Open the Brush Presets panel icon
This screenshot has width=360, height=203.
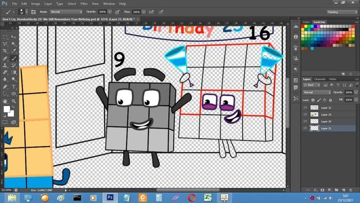(x=296, y=47)
